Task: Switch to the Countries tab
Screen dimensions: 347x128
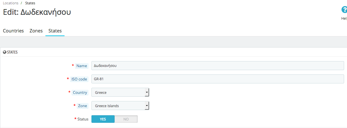Action: pos(13,31)
